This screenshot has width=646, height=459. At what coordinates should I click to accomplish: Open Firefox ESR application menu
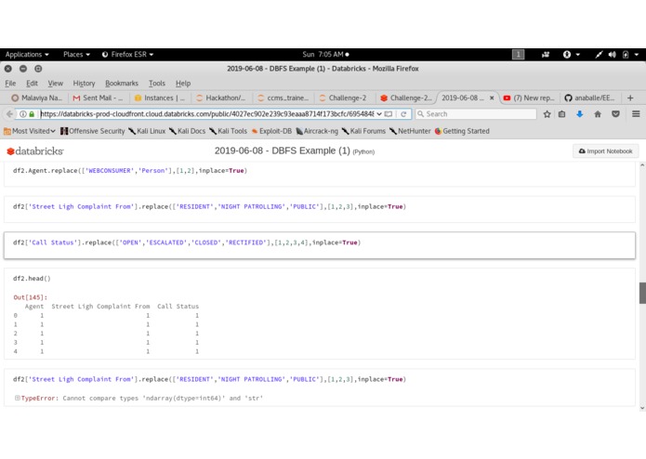pyautogui.click(x=127, y=54)
